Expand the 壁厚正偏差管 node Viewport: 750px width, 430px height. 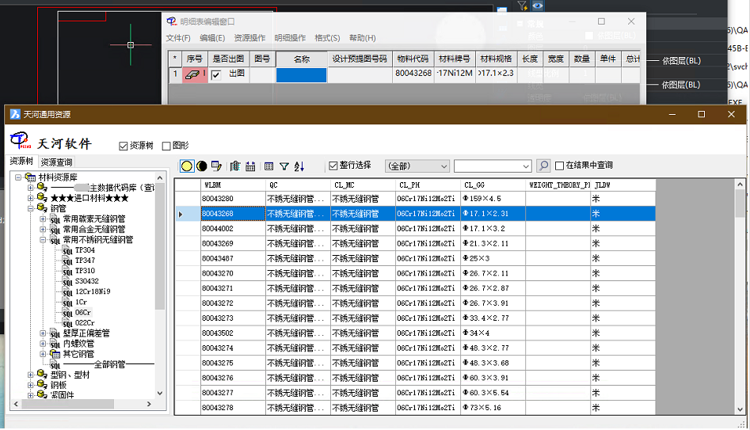pyautogui.click(x=43, y=333)
